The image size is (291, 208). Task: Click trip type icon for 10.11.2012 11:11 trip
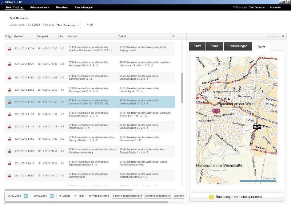(x=9, y=127)
